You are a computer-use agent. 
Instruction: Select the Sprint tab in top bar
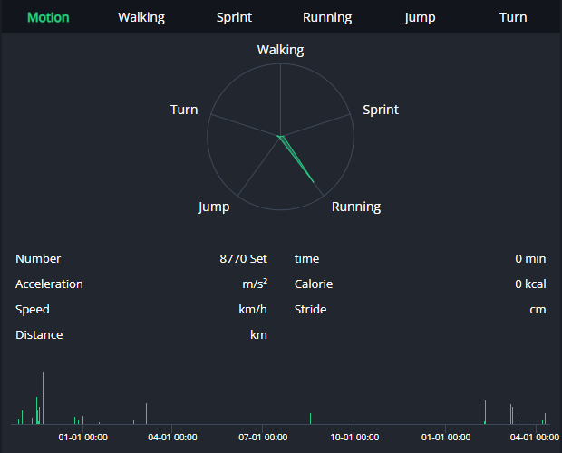click(234, 17)
